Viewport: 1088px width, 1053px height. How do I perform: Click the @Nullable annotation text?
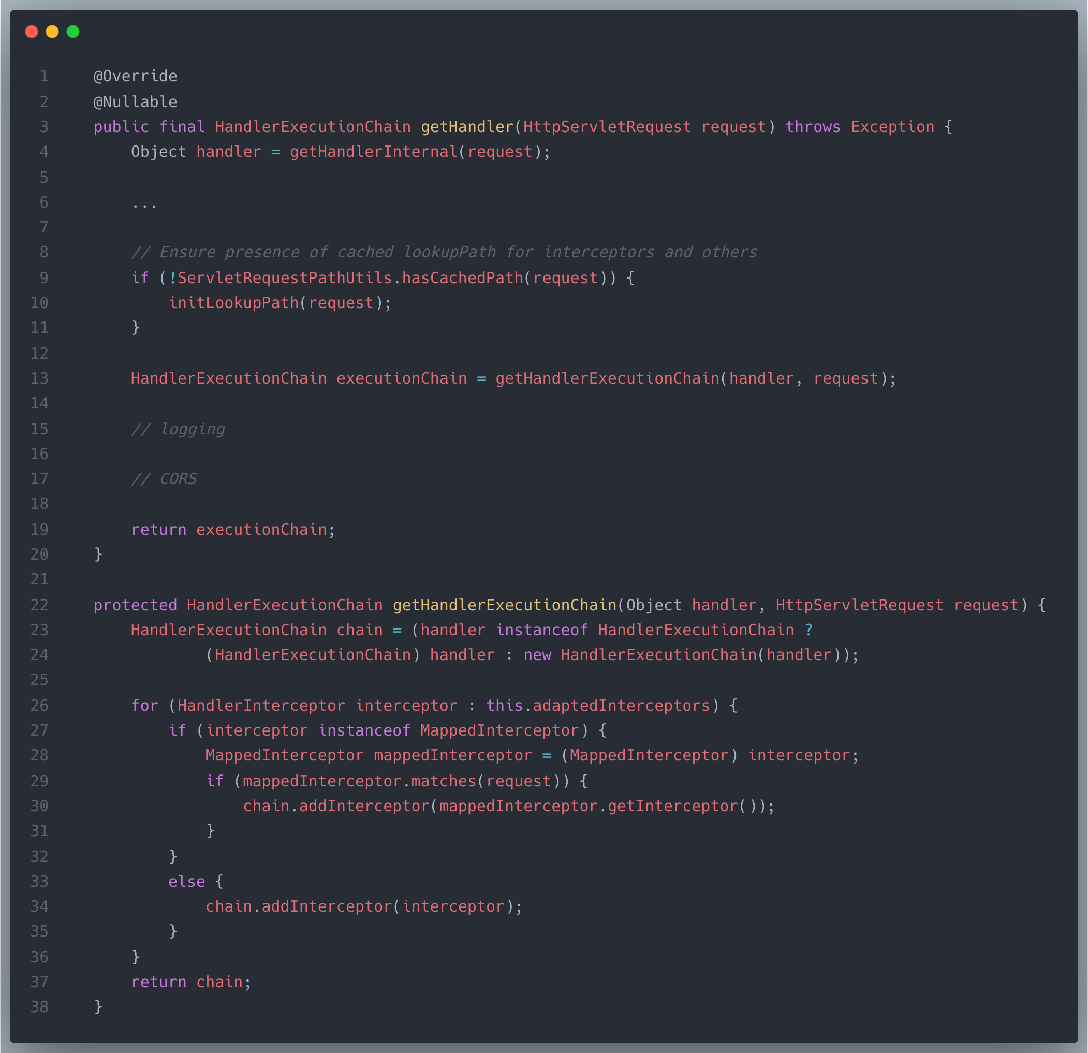tap(135, 101)
